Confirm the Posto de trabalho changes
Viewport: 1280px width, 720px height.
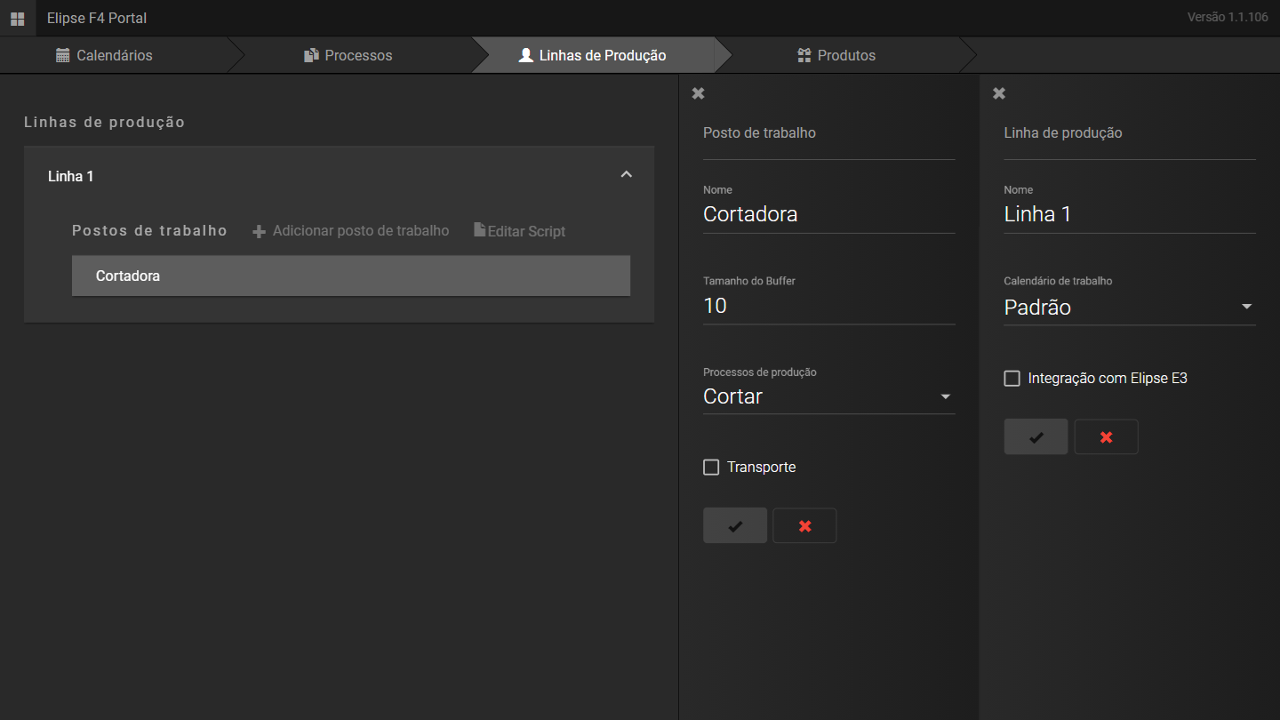point(735,526)
